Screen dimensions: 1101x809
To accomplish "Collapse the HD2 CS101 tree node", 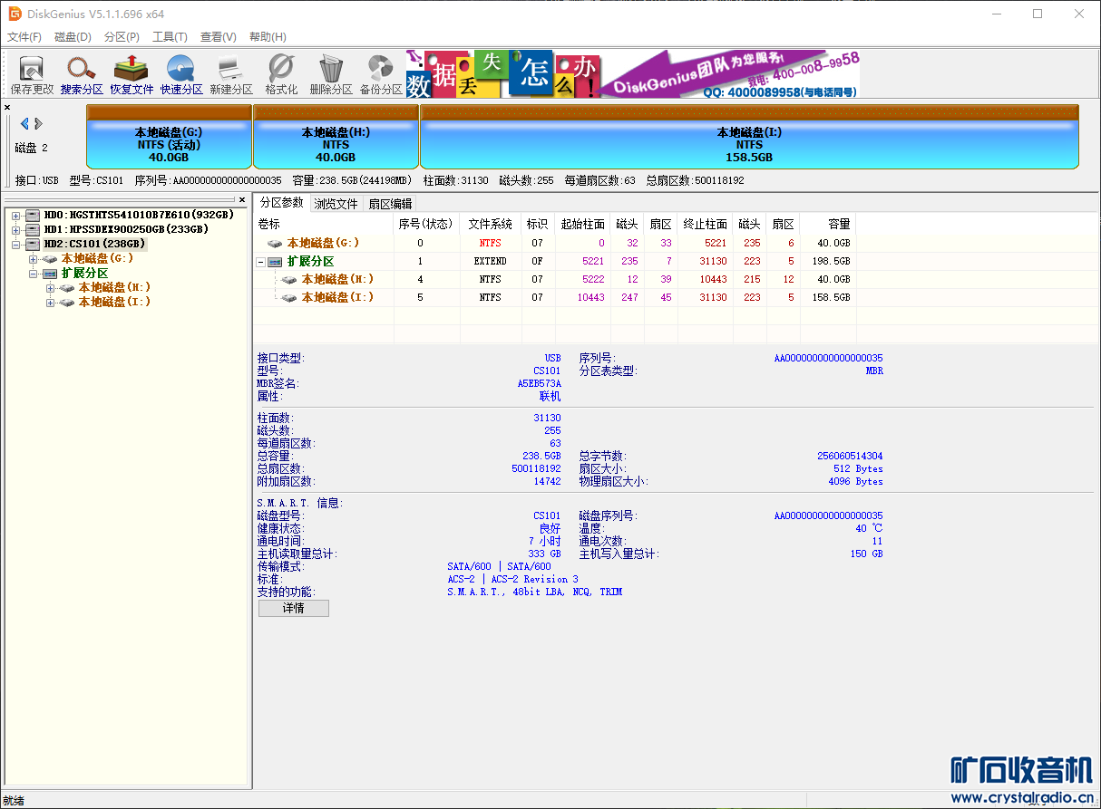I will (x=16, y=244).
